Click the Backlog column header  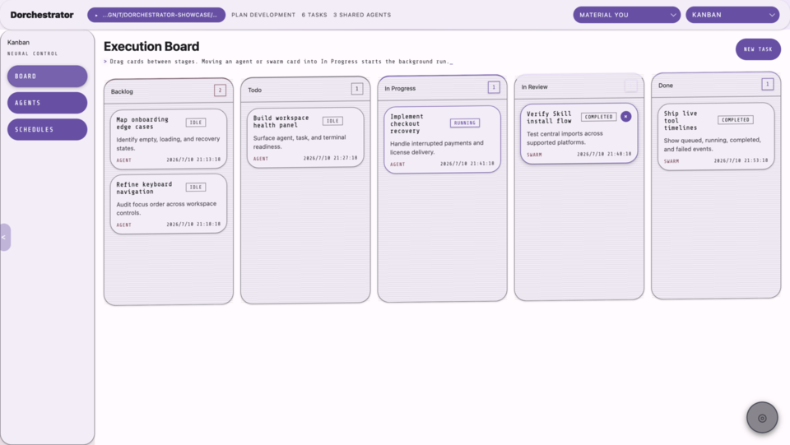point(168,91)
